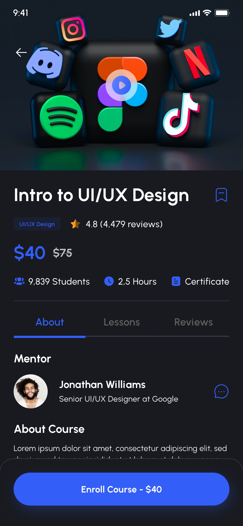Viewport: 243px width, 526px height.
Task: Switch to the Lessons tab
Action: pos(122,322)
